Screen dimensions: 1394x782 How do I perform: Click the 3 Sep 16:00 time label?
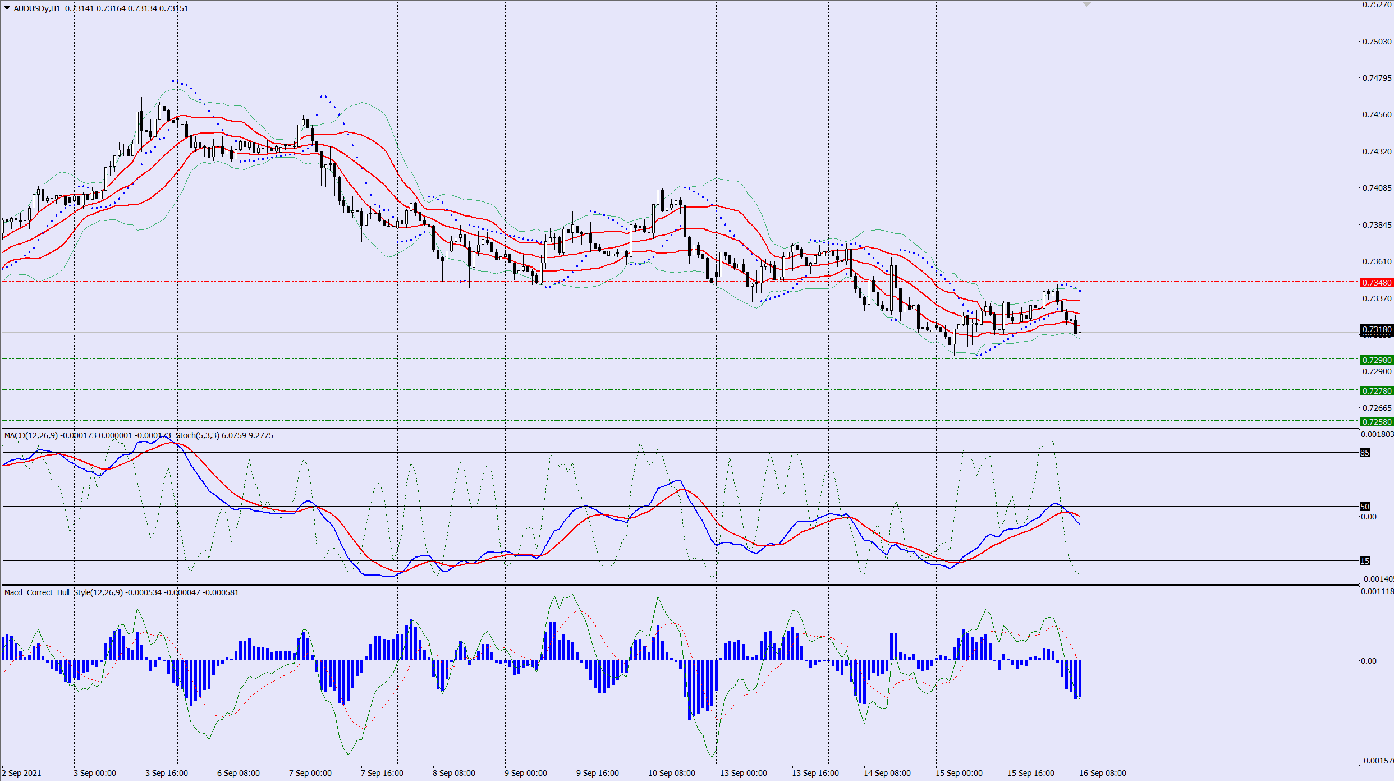pos(167,773)
